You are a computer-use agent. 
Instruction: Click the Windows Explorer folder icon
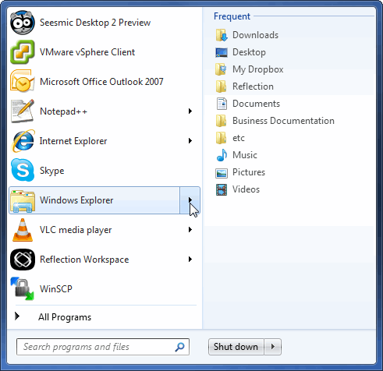click(x=23, y=200)
